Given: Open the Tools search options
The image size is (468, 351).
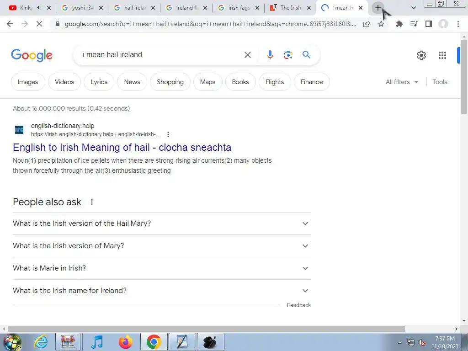Looking at the screenshot, I should click(x=440, y=82).
